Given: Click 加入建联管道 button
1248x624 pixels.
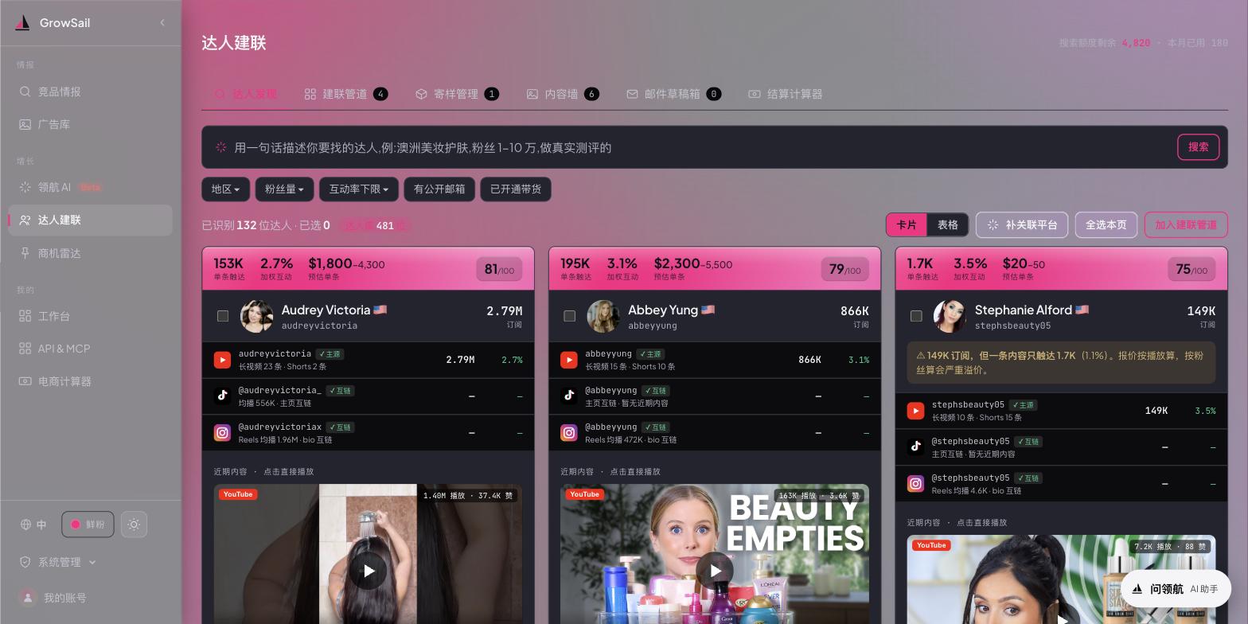Looking at the screenshot, I should click(x=1186, y=225).
